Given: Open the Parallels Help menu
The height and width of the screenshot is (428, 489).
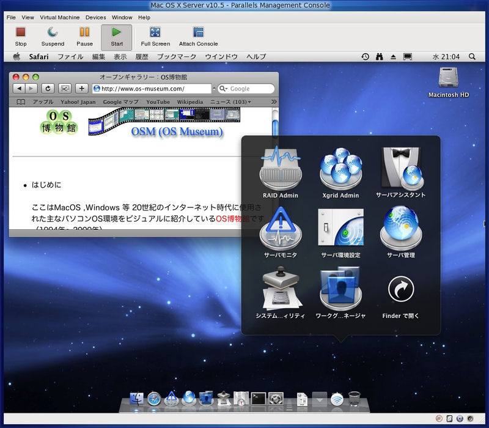Looking at the screenshot, I should tap(144, 18).
